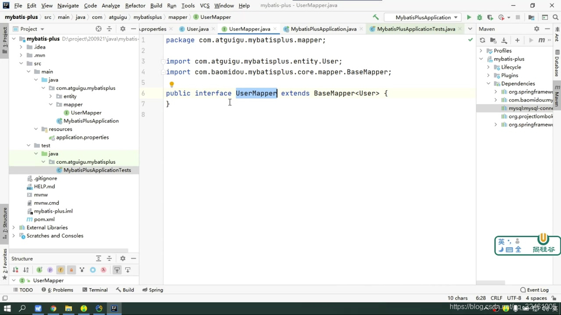Open File Explorer from taskbar
The width and height of the screenshot is (561, 315).
[68, 308]
